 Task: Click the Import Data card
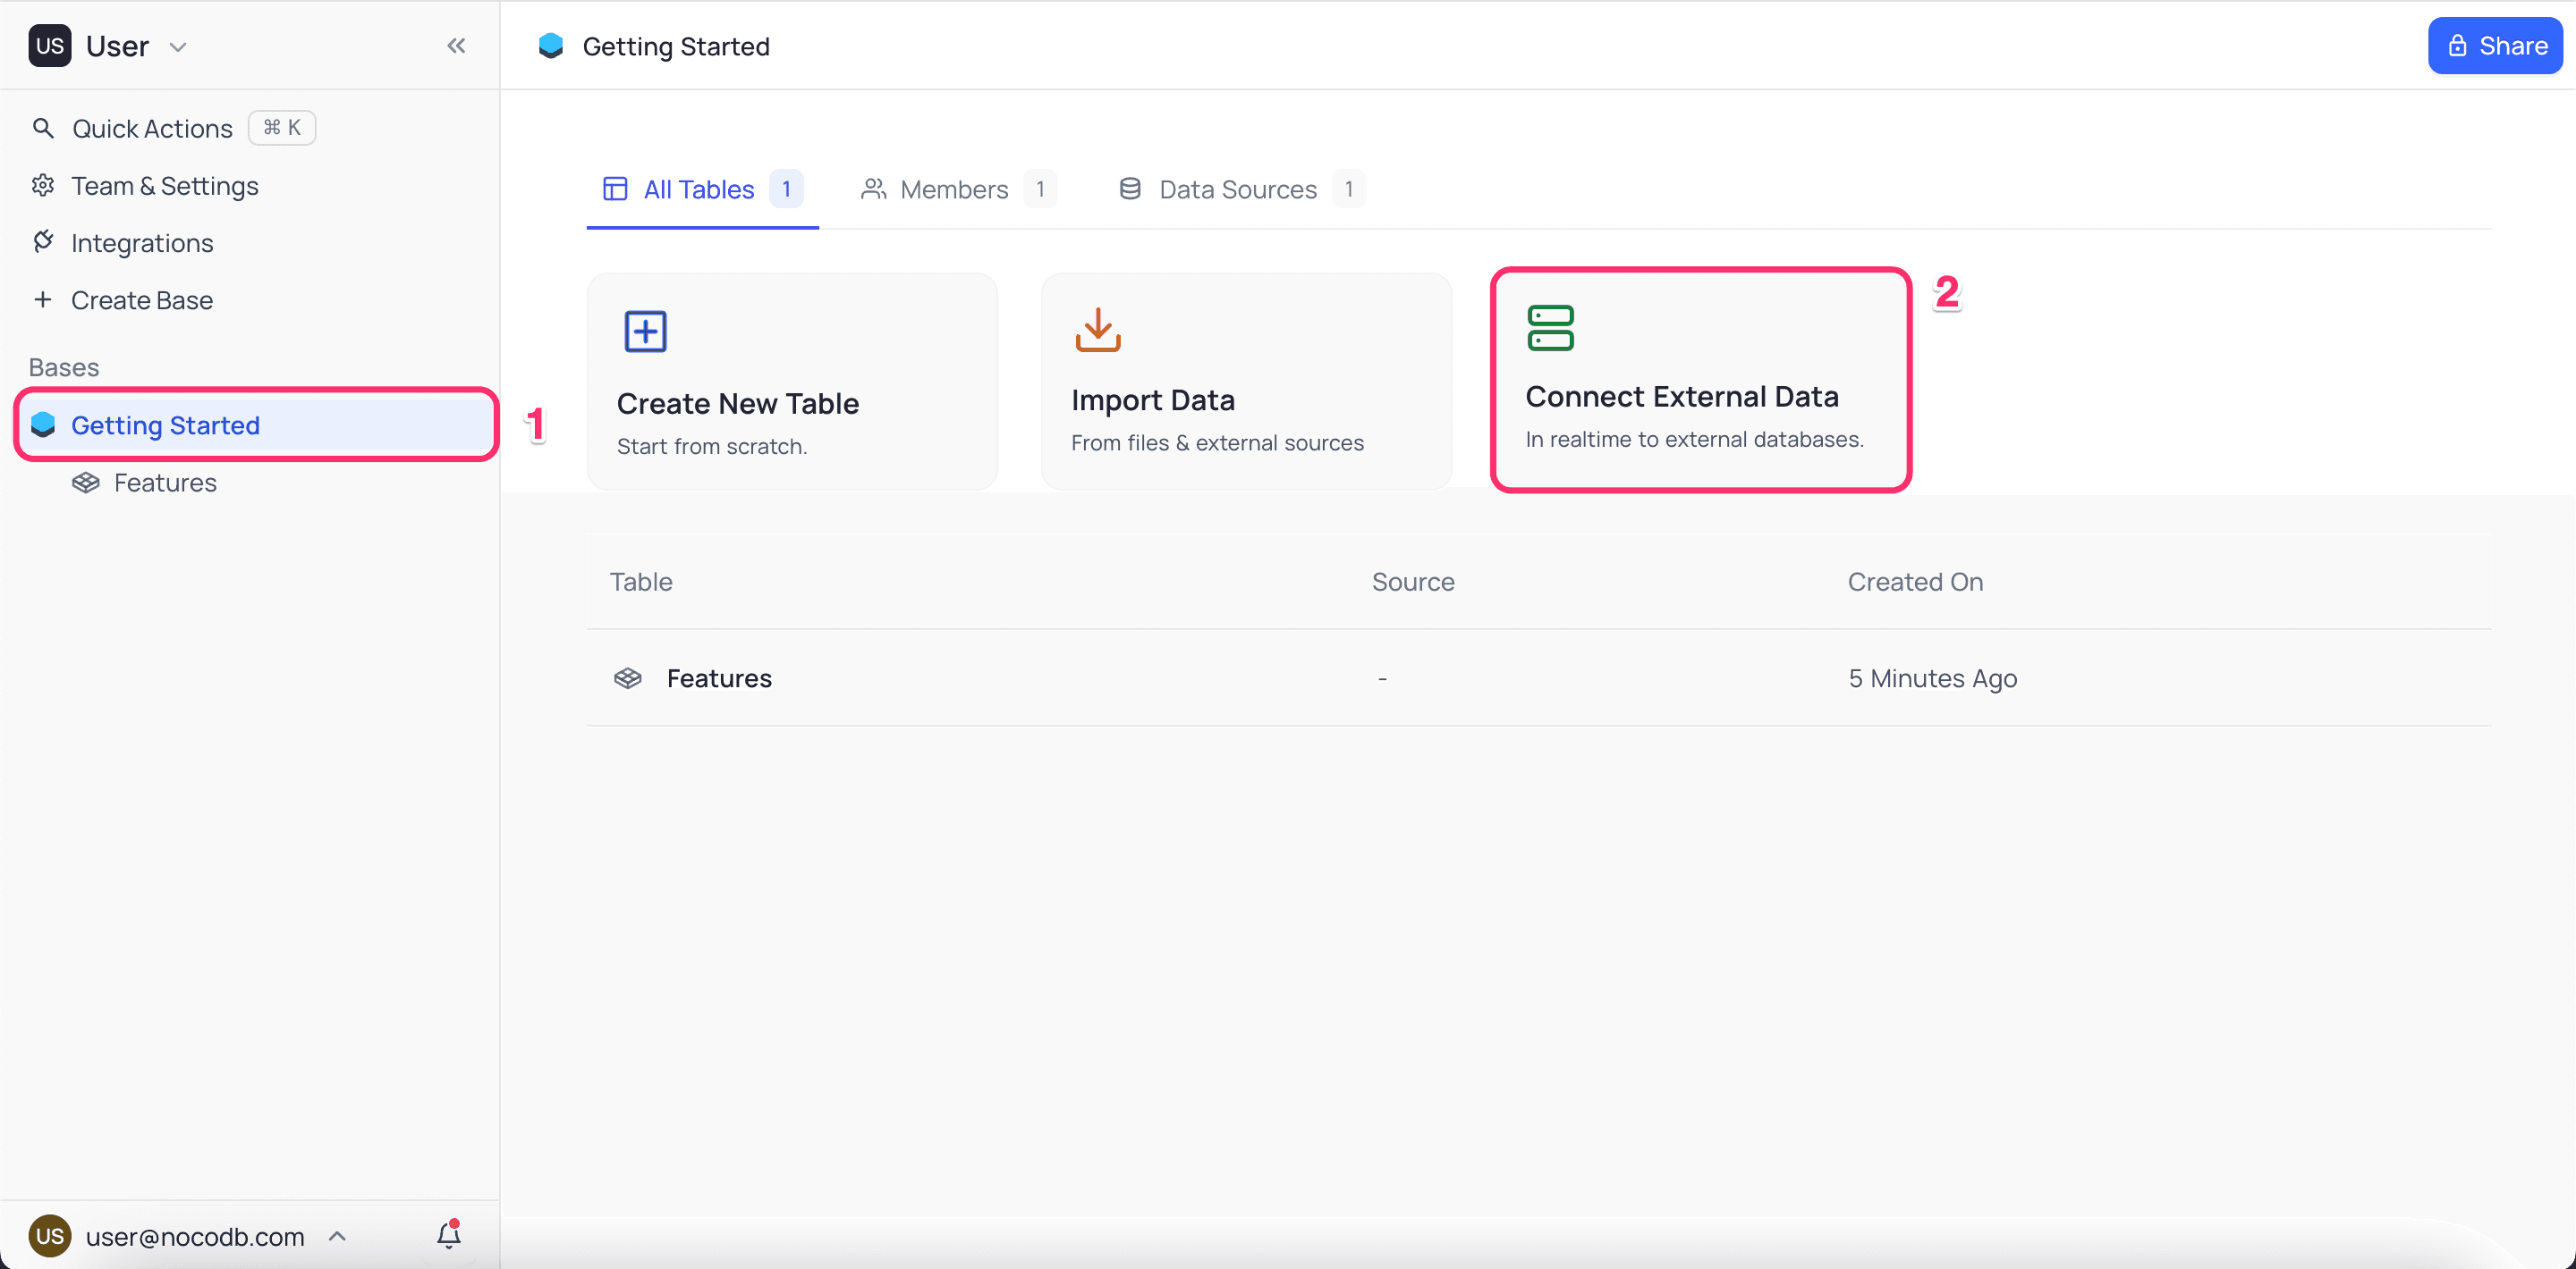(x=1245, y=382)
